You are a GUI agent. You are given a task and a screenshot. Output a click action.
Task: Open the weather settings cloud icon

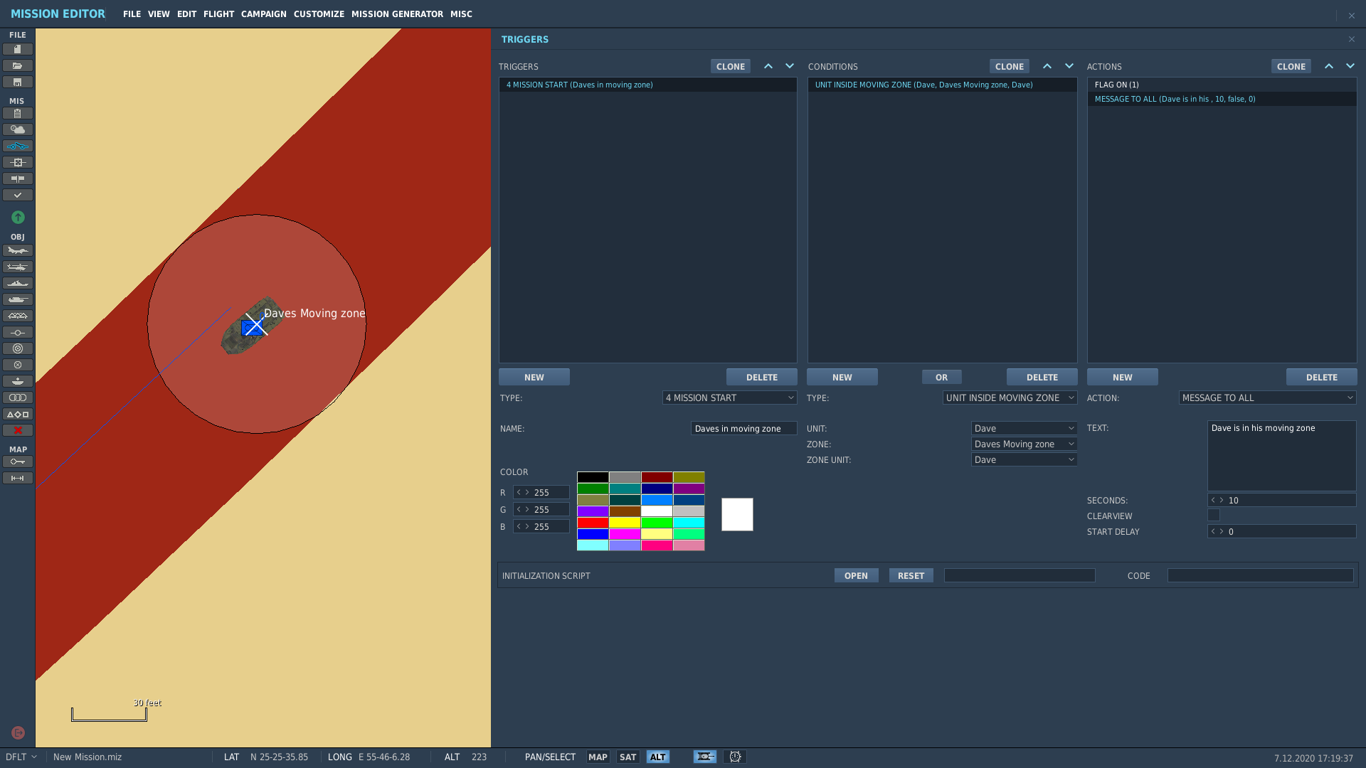click(x=18, y=129)
